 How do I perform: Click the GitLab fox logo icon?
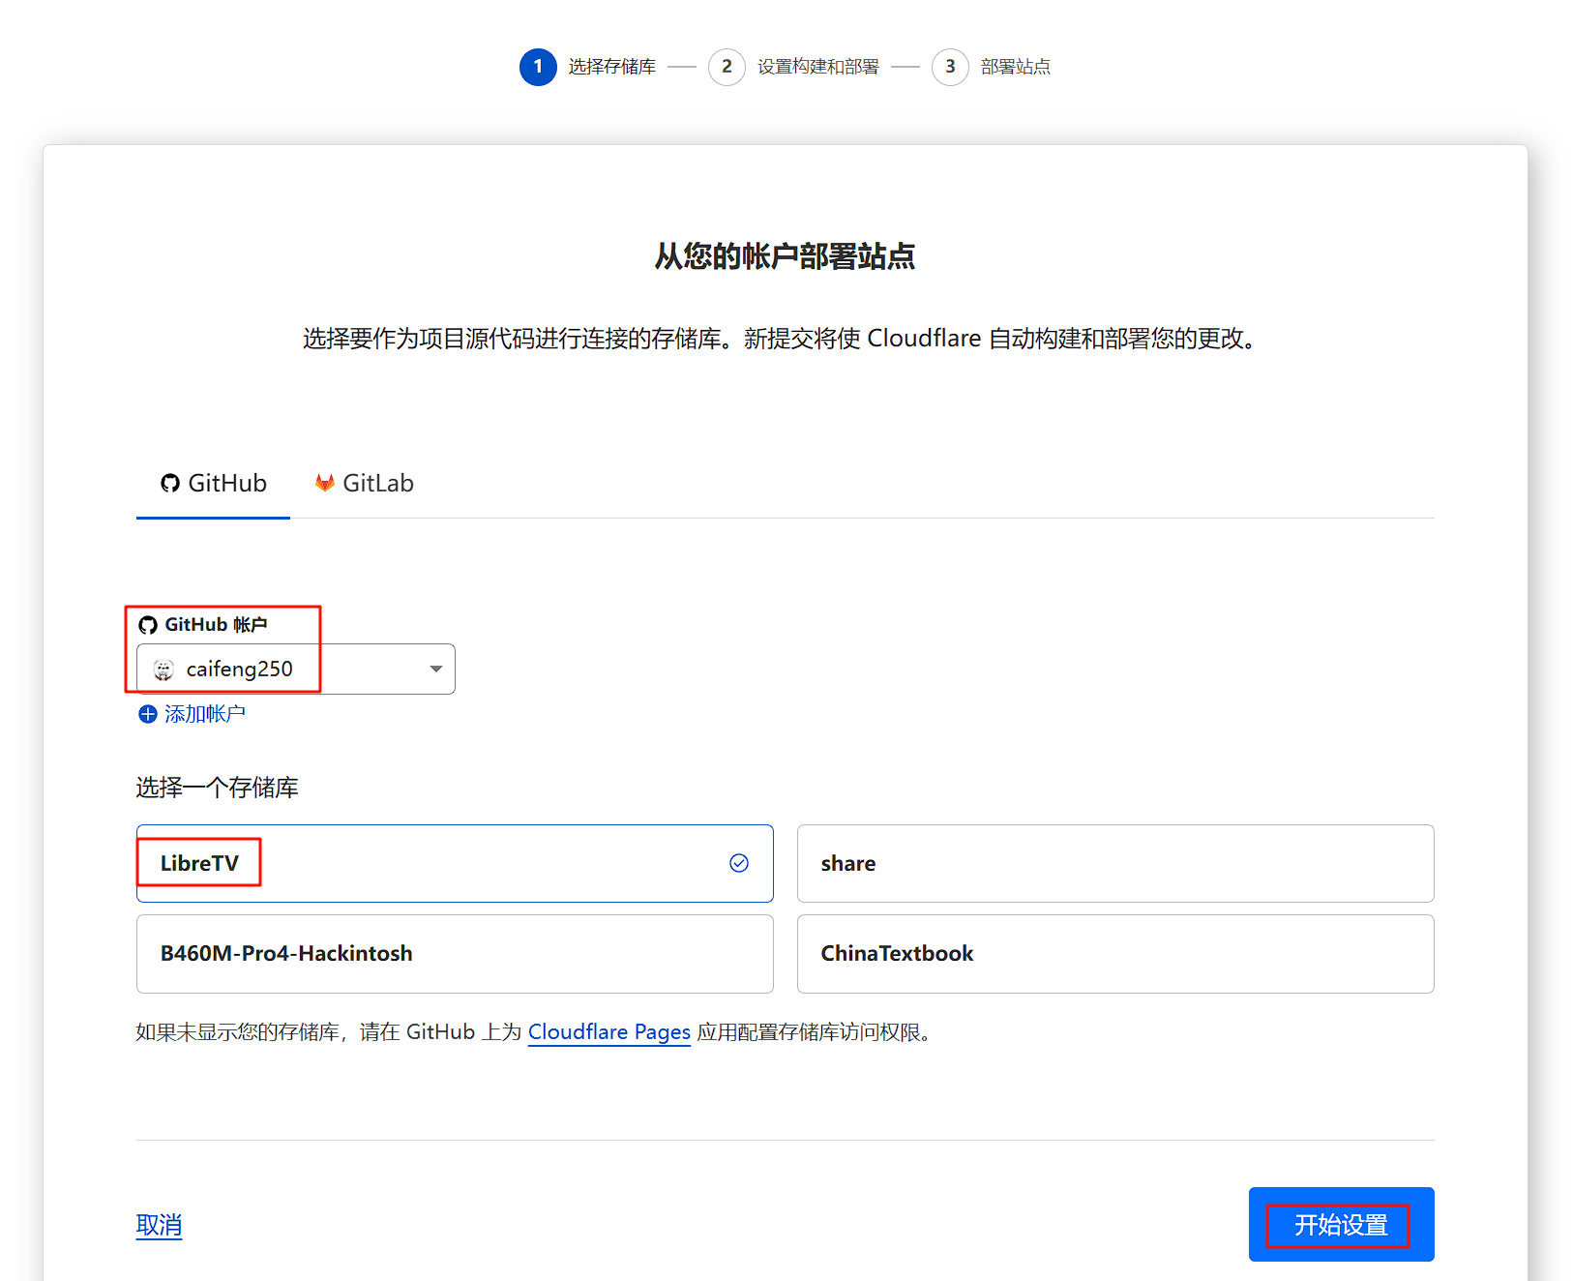coord(325,483)
